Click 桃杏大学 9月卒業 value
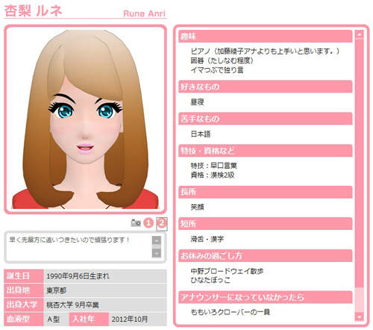 pyautogui.click(x=72, y=305)
